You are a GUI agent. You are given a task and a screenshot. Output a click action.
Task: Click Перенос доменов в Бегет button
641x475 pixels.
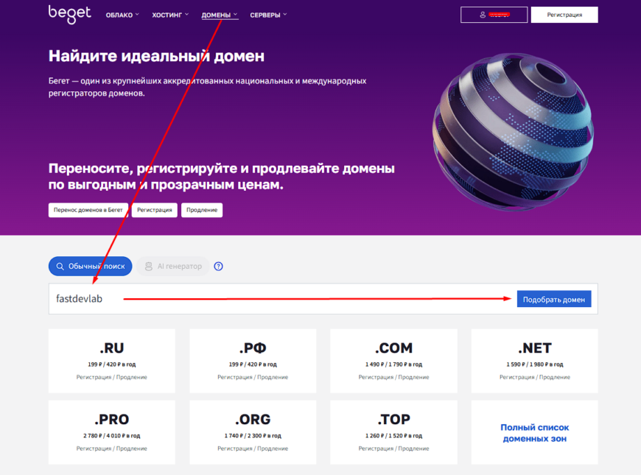(88, 210)
